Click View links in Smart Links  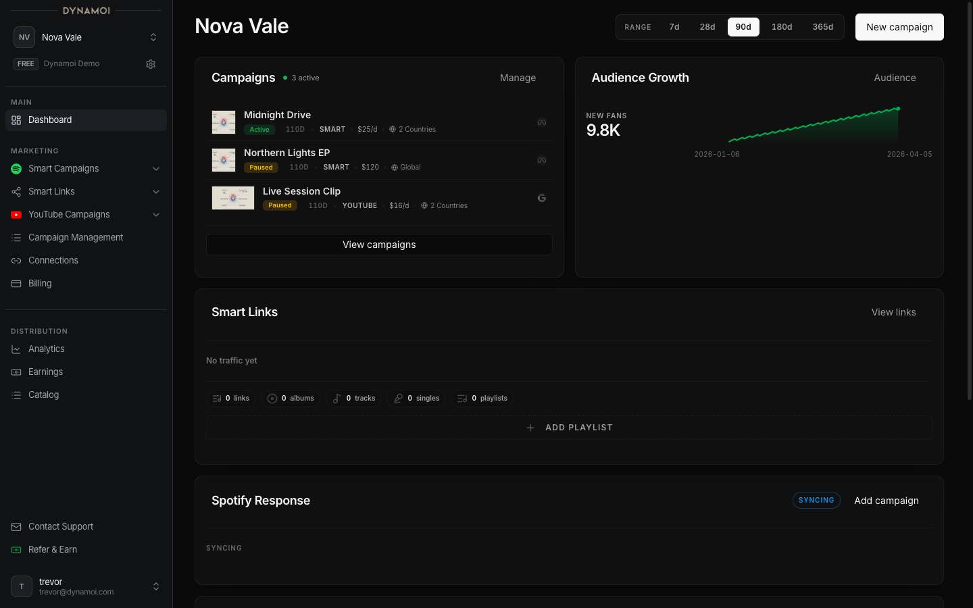tap(893, 312)
